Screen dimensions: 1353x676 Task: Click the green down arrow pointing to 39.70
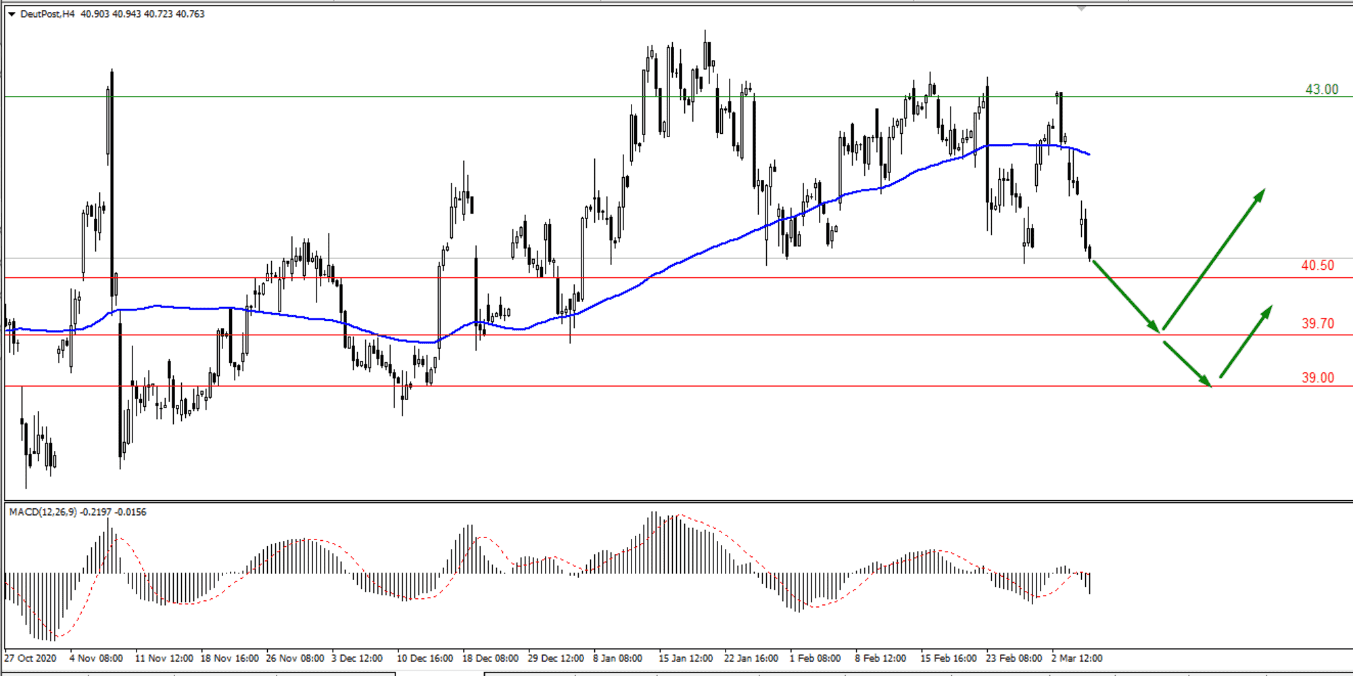[x=1126, y=295]
